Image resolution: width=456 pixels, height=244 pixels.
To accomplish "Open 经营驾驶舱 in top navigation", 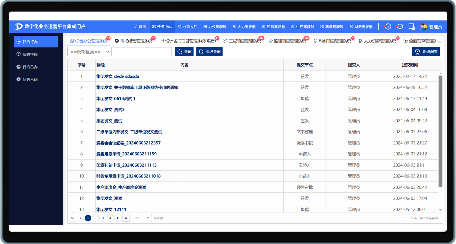I will (x=273, y=27).
